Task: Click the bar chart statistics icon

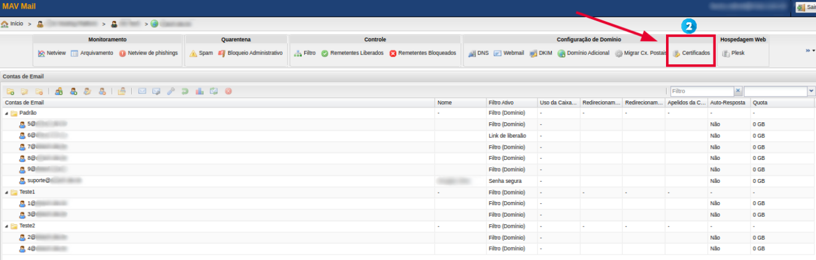Action: click(x=200, y=91)
